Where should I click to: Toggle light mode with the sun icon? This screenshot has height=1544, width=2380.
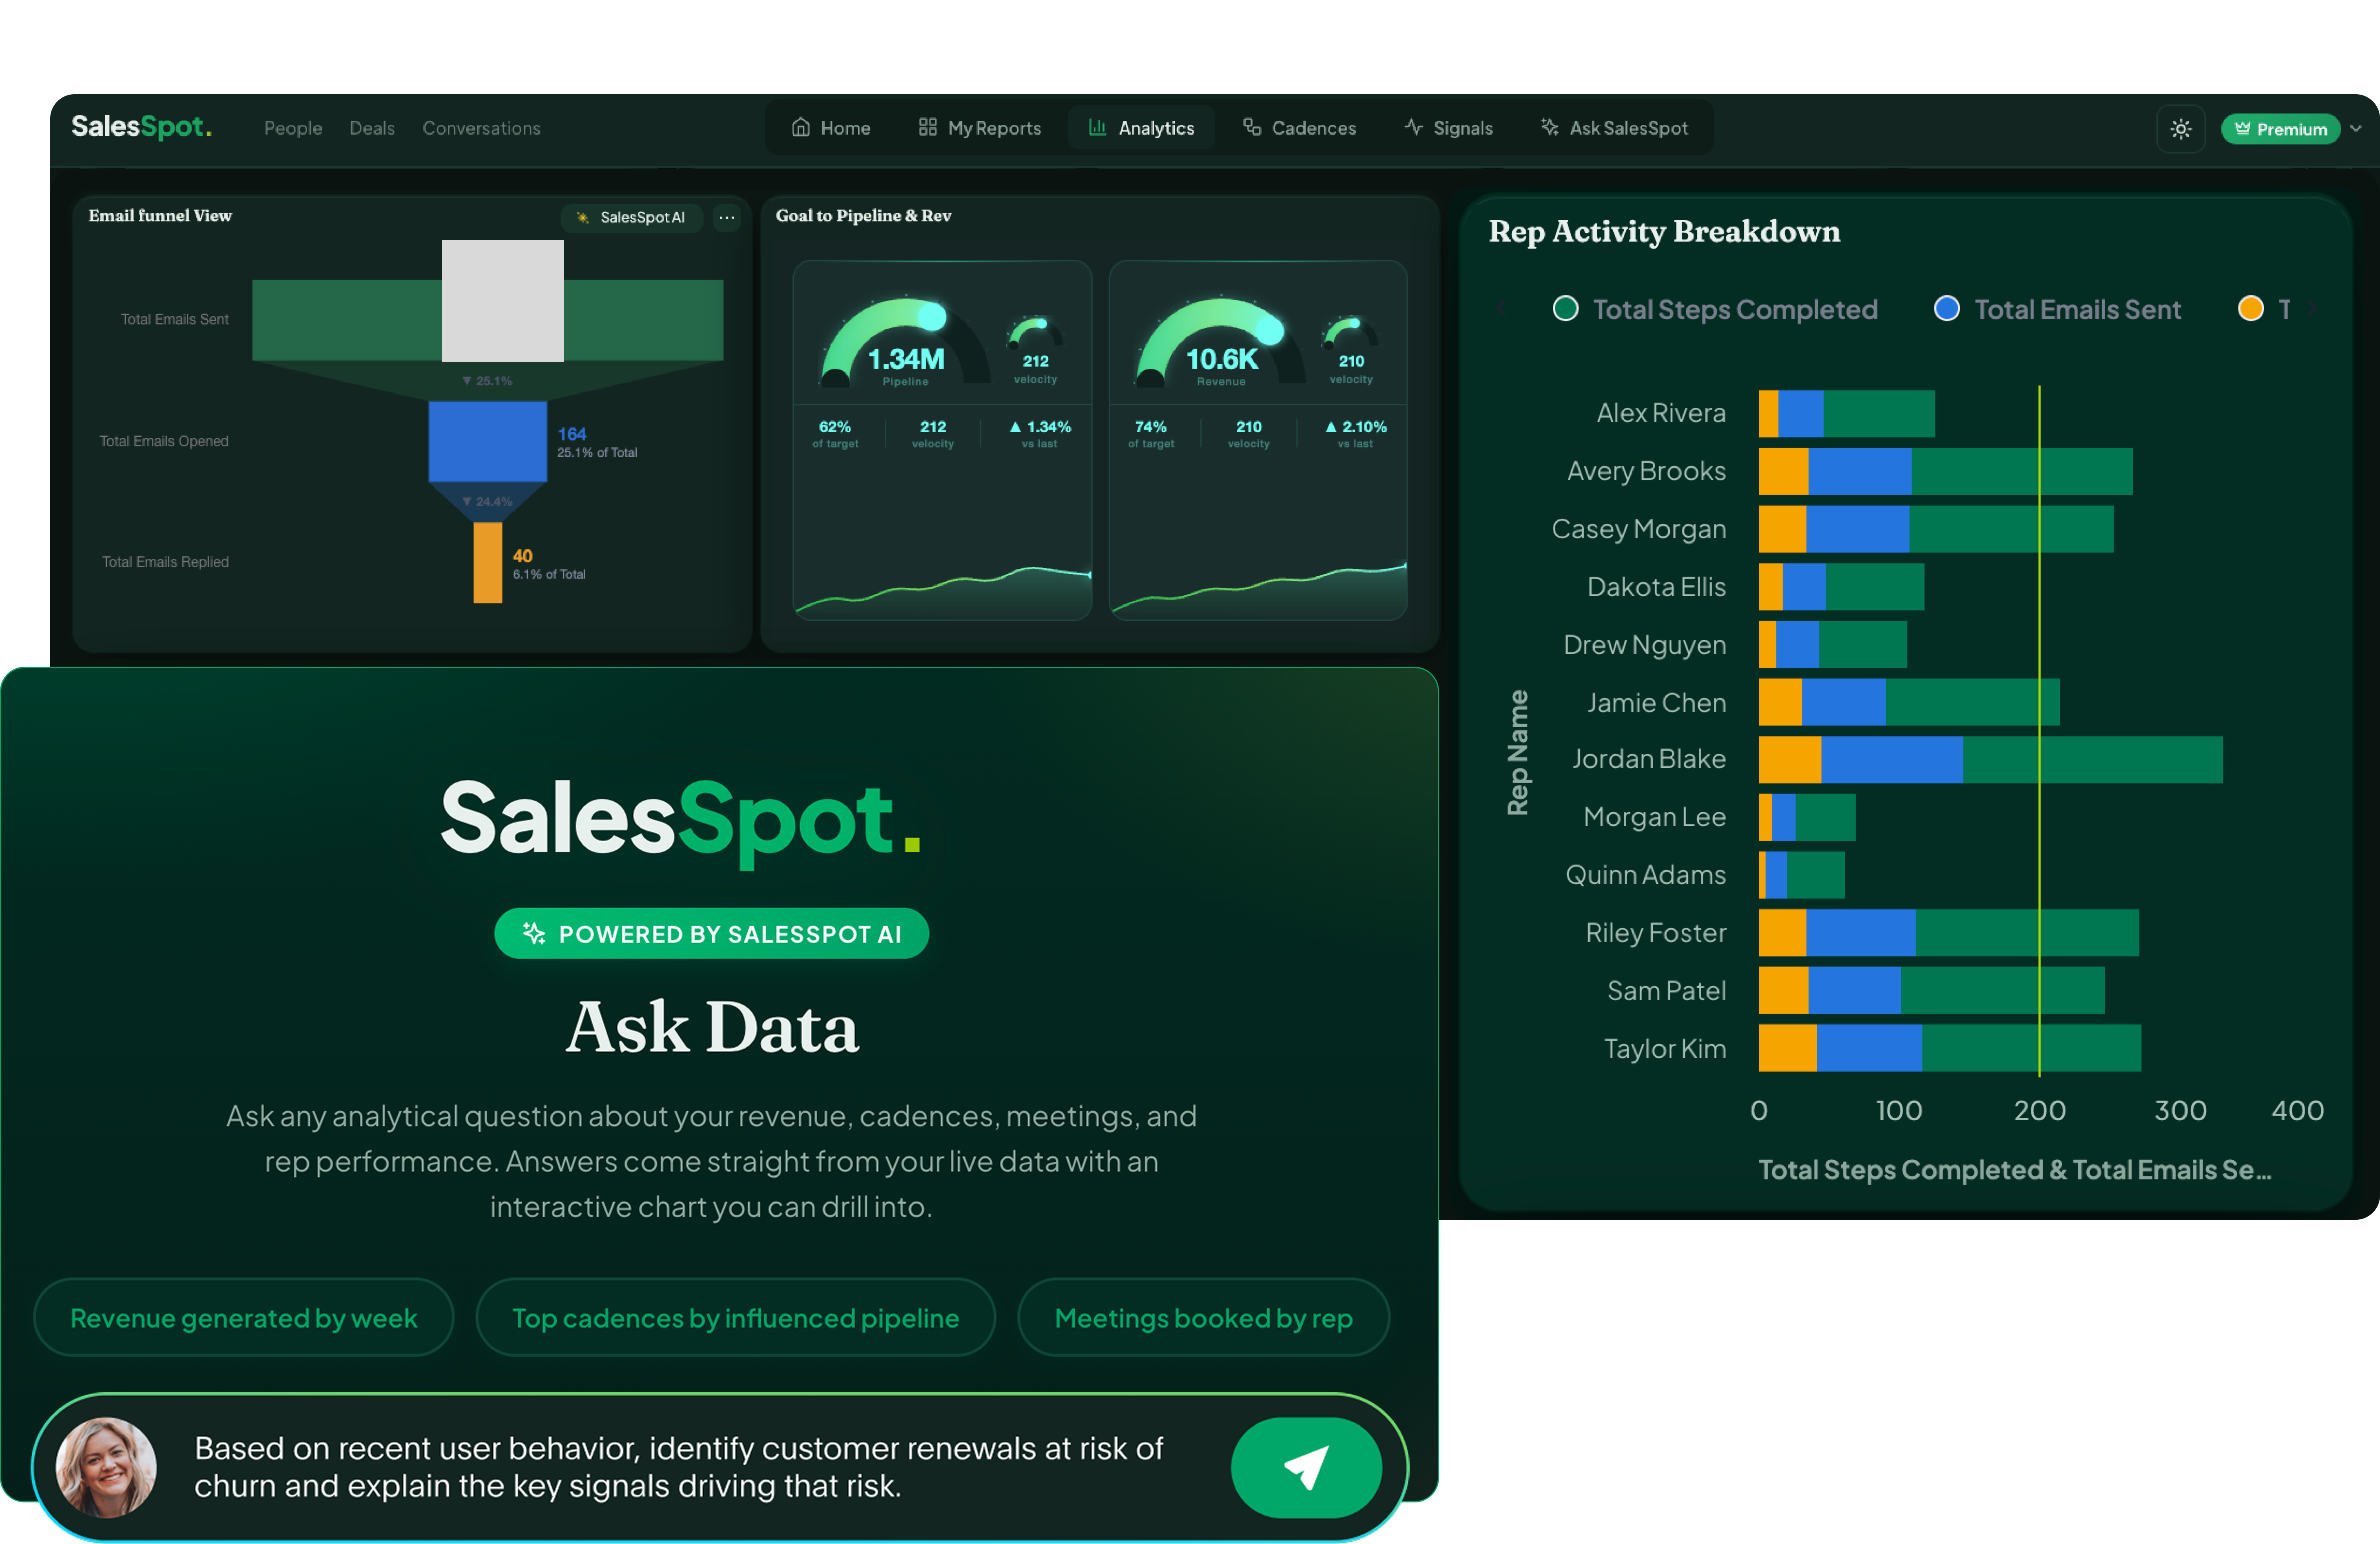click(2181, 129)
